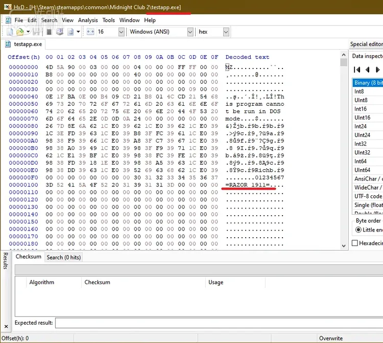Select the Binary (8 bit) inspector row
Image resolution: width=383 pixels, height=343 pixels.
tap(368, 83)
